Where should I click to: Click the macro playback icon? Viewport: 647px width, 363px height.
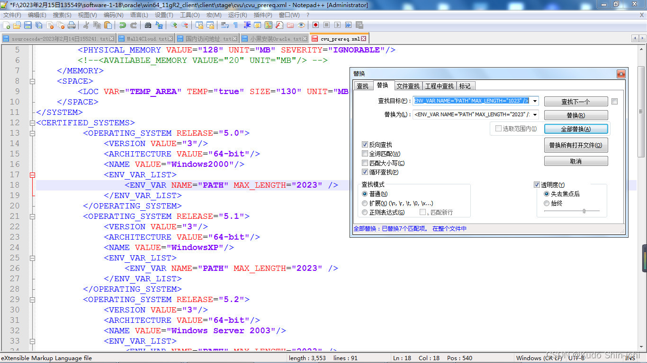tap(337, 25)
